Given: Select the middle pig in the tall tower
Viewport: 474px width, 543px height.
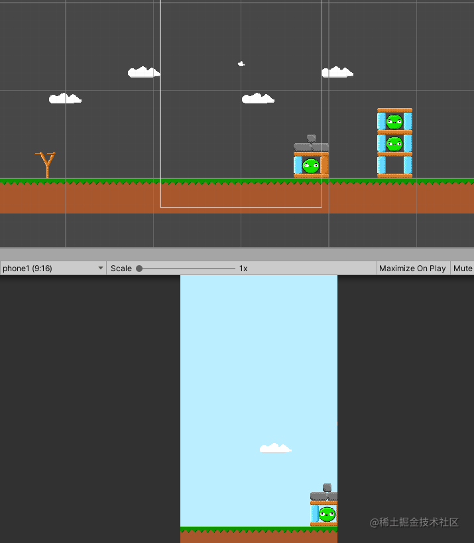Looking at the screenshot, I should [x=394, y=144].
